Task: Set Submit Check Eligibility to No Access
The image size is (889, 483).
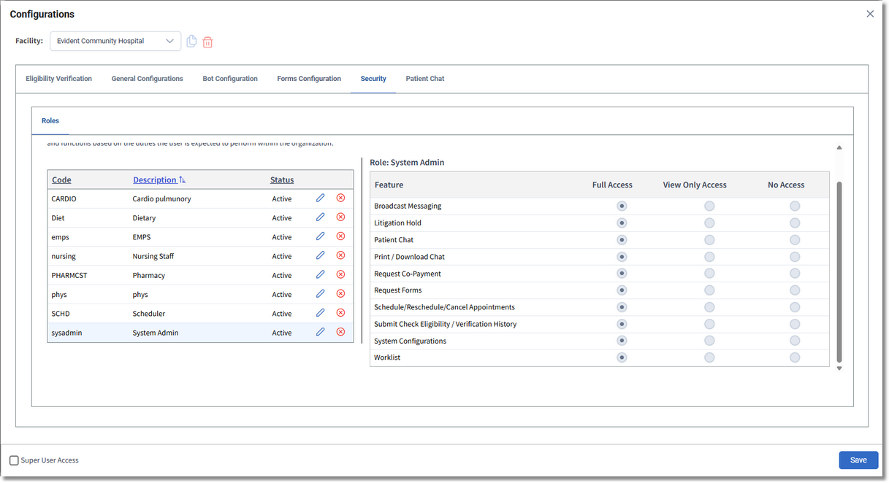Action: coord(795,324)
